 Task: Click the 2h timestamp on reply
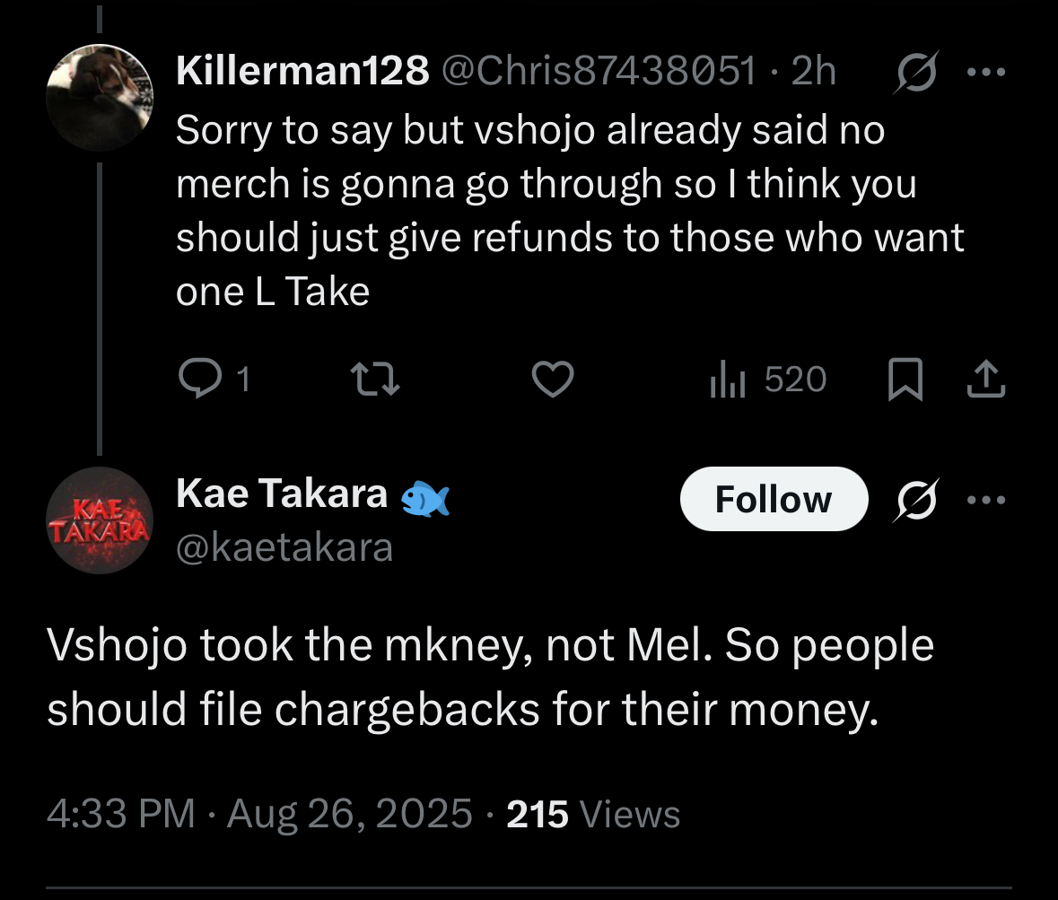pyautogui.click(x=813, y=70)
